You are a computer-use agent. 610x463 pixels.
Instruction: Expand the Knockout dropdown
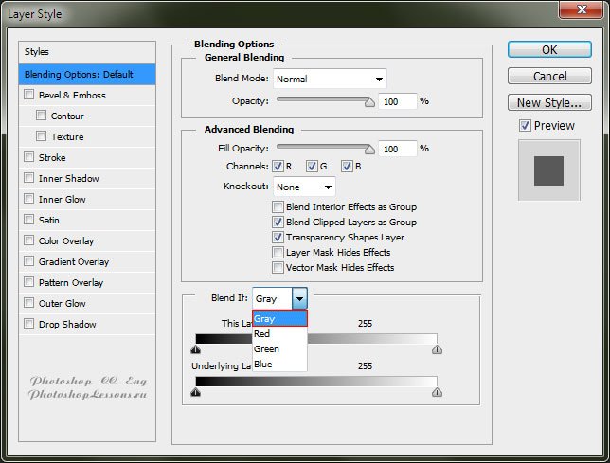point(304,187)
